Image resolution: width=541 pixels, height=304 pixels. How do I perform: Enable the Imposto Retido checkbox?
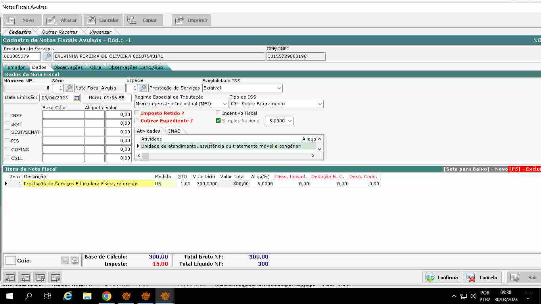(x=137, y=113)
